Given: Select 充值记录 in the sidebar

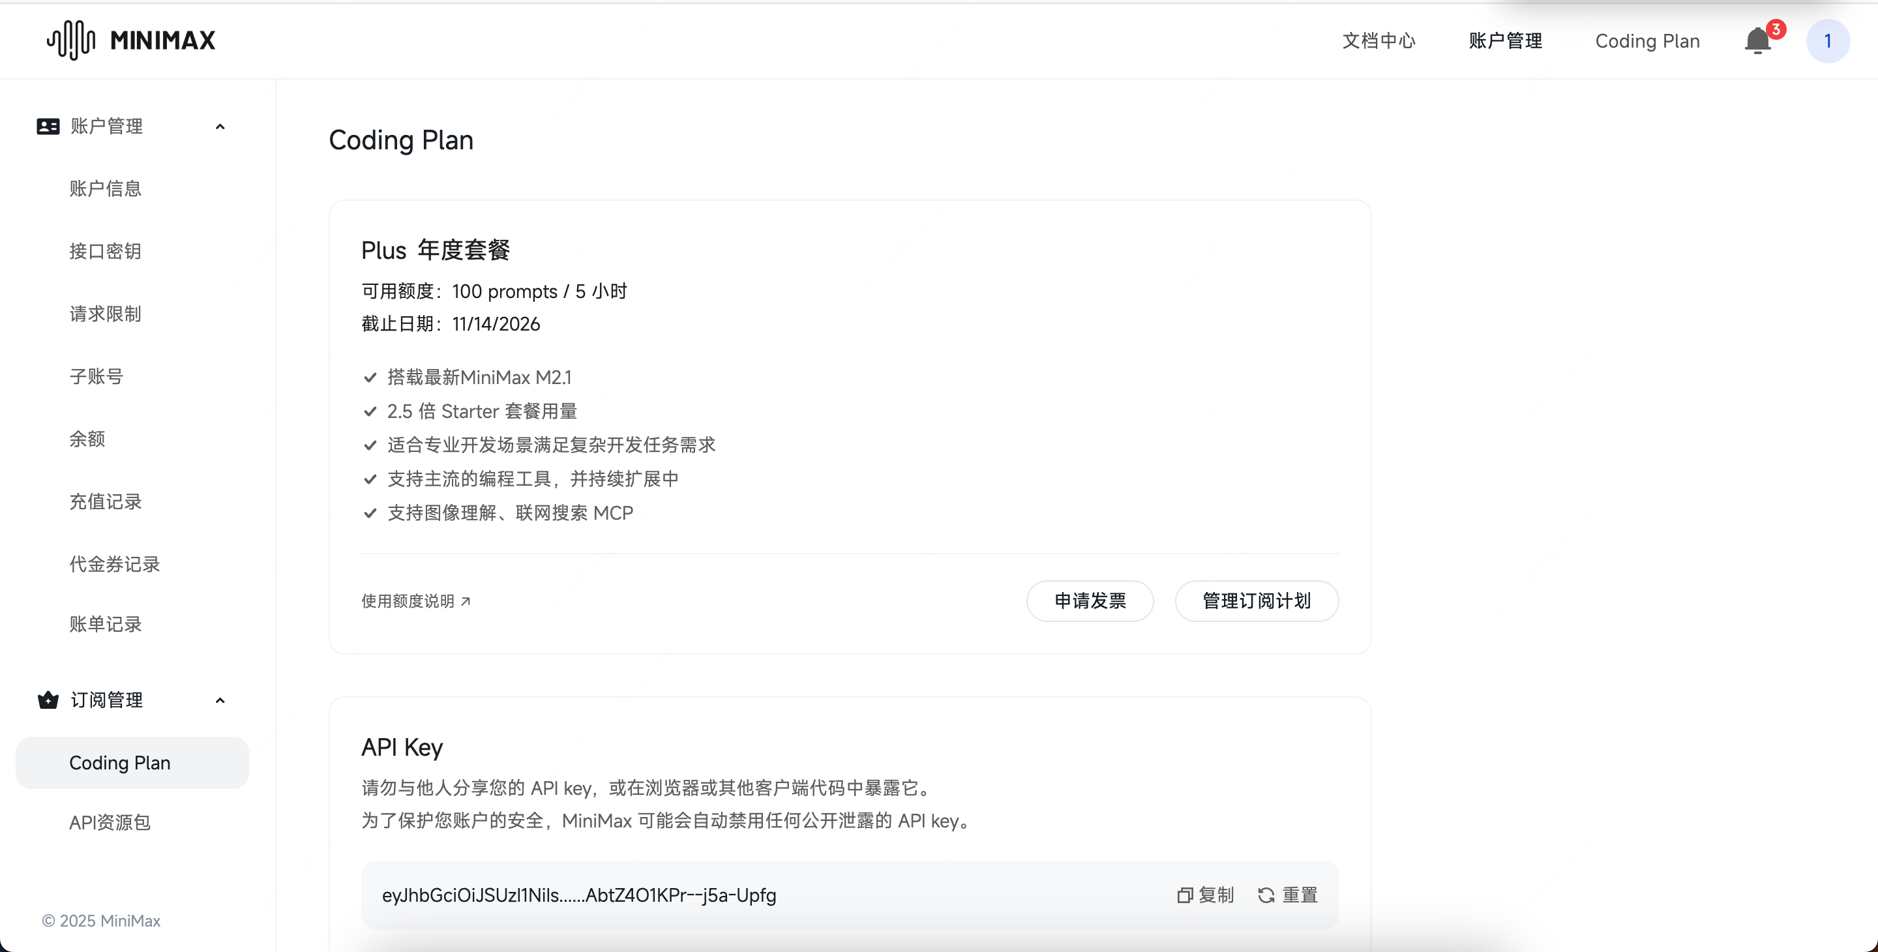Looking at the screenshot, I should pyautogui.click(x=105, y=501).
